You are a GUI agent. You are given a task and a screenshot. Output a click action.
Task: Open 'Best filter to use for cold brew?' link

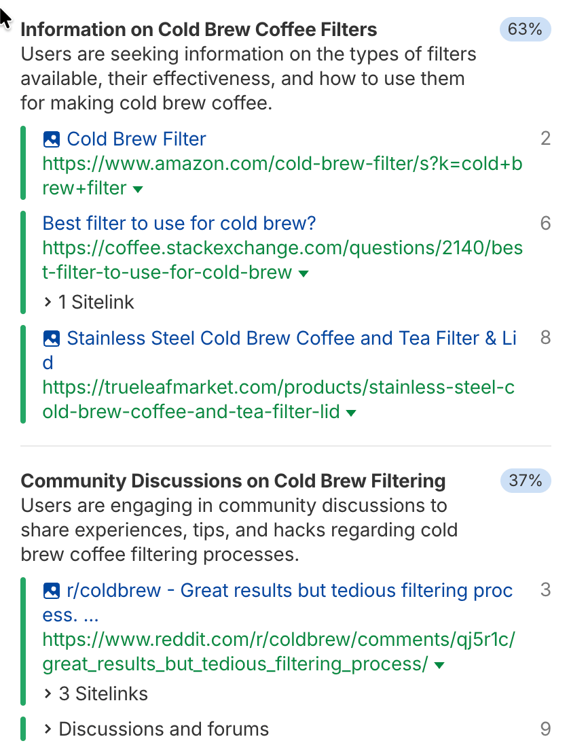click(179, 223)
